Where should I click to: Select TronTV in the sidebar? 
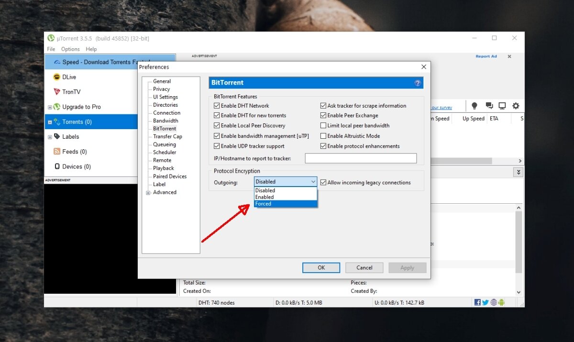[x=67, y=91]
